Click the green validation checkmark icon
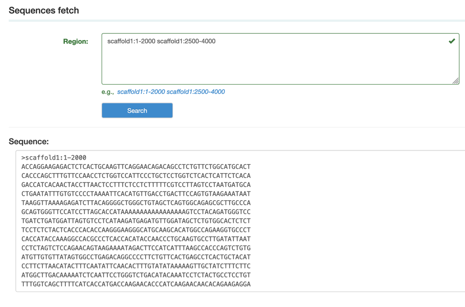The width and height of the screenshot is (465, 307). (451, 42)
